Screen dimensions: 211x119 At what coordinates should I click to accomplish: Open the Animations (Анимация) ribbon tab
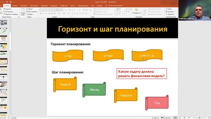pyautogui.click(x=54, y=6)
